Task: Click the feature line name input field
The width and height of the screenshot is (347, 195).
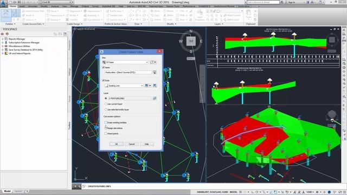Action: coord(128,72)
